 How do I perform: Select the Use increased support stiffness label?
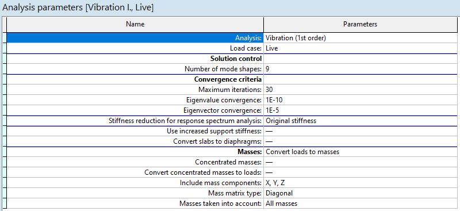click(x=214, y=131)
